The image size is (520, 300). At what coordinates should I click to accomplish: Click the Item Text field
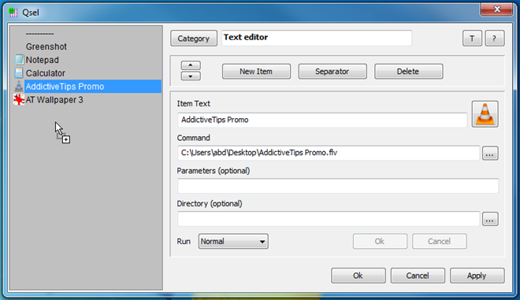(x=322, y=120)
